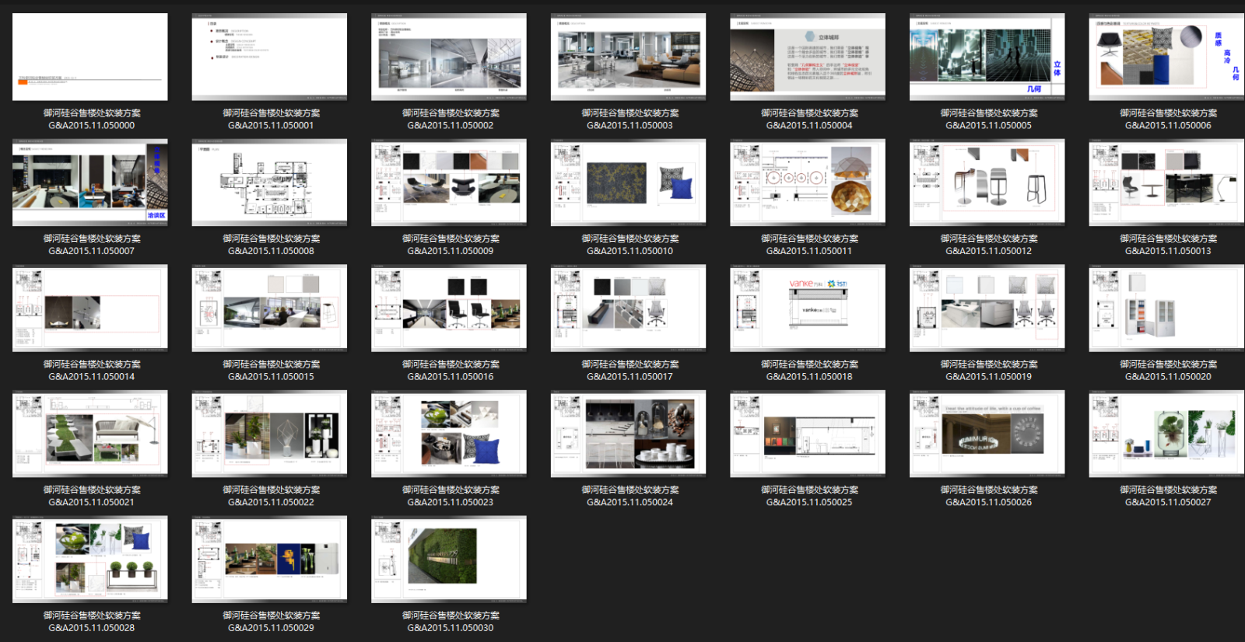
Task: Choose thumbnail G&A2015.11.050005
Action: pyautogui.click(x=987, y=57)
